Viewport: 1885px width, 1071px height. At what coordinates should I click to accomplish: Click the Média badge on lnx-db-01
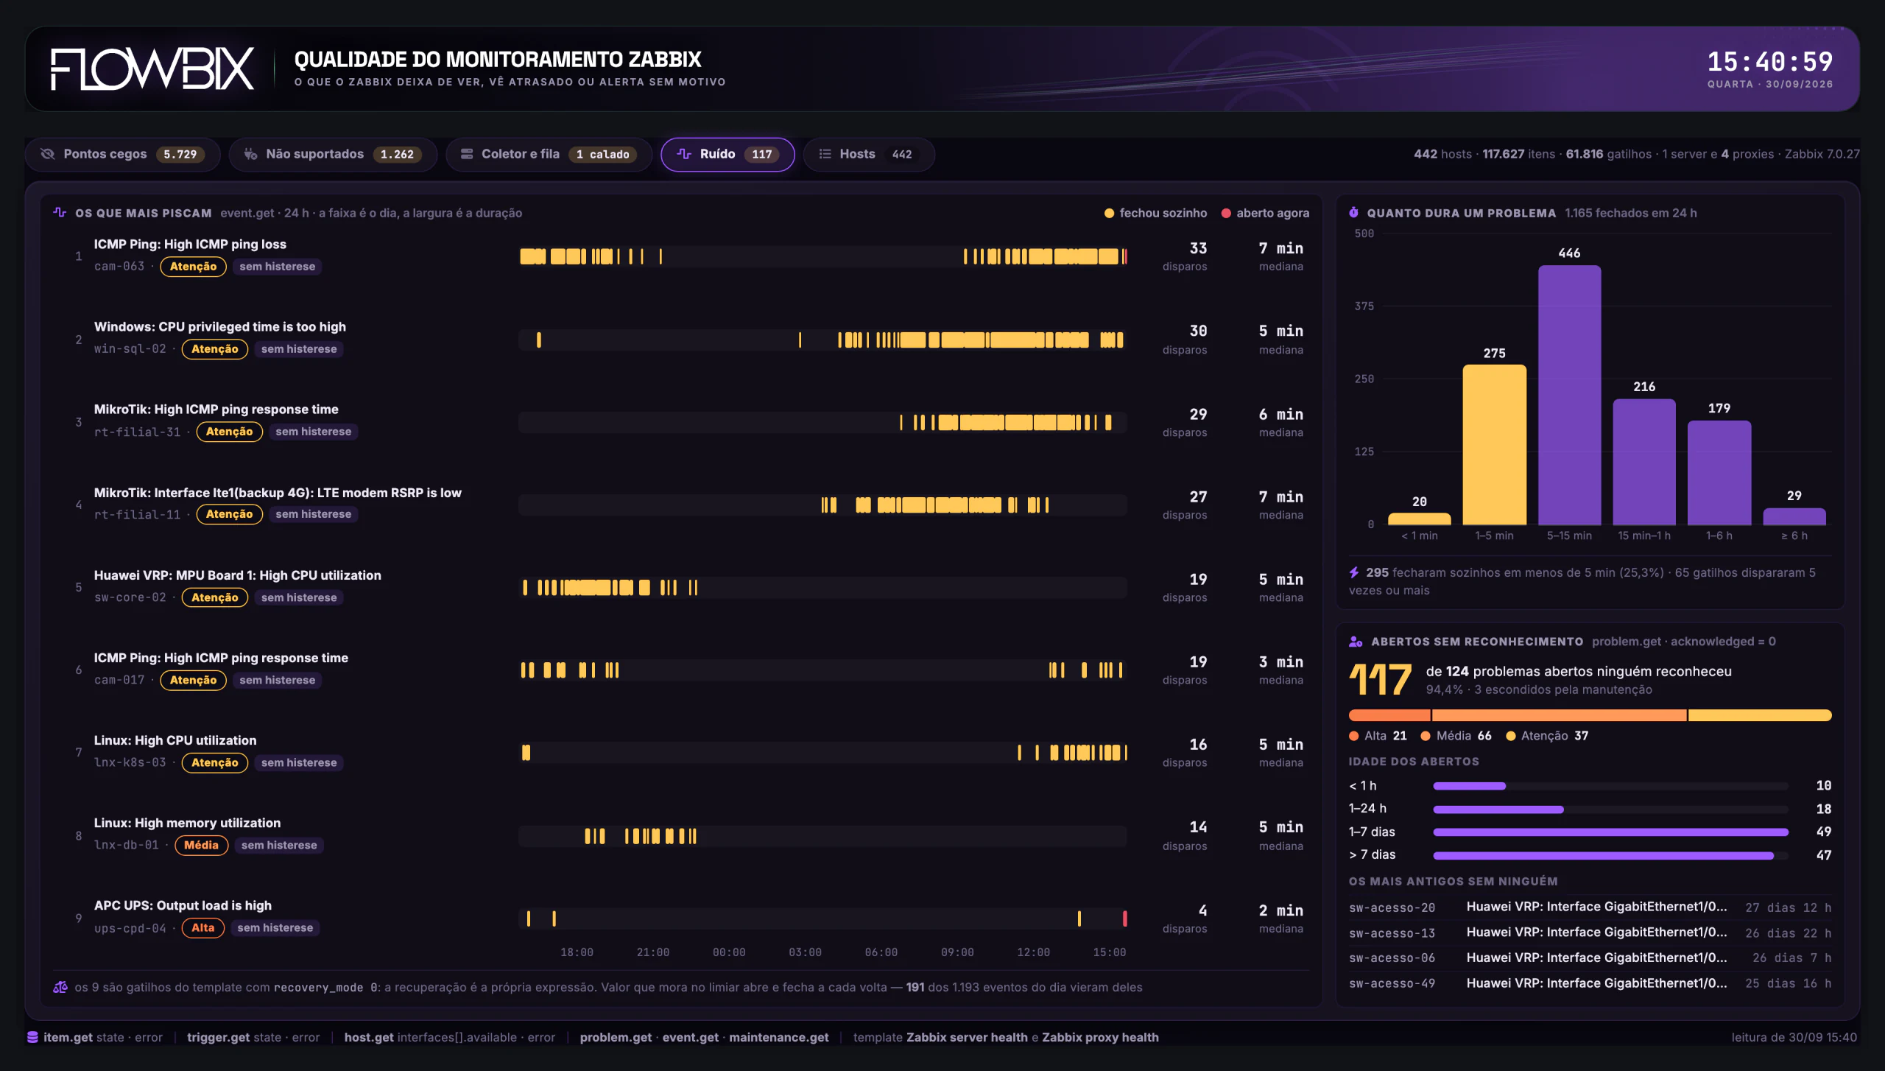[x=201, y=845]
